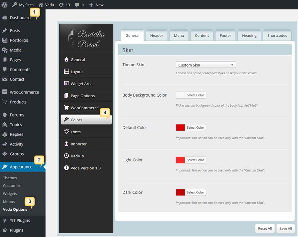Click the Fonts icon in Buddha Panel
The height and width of the screenshot is (237, 298).
pos(67,132)
